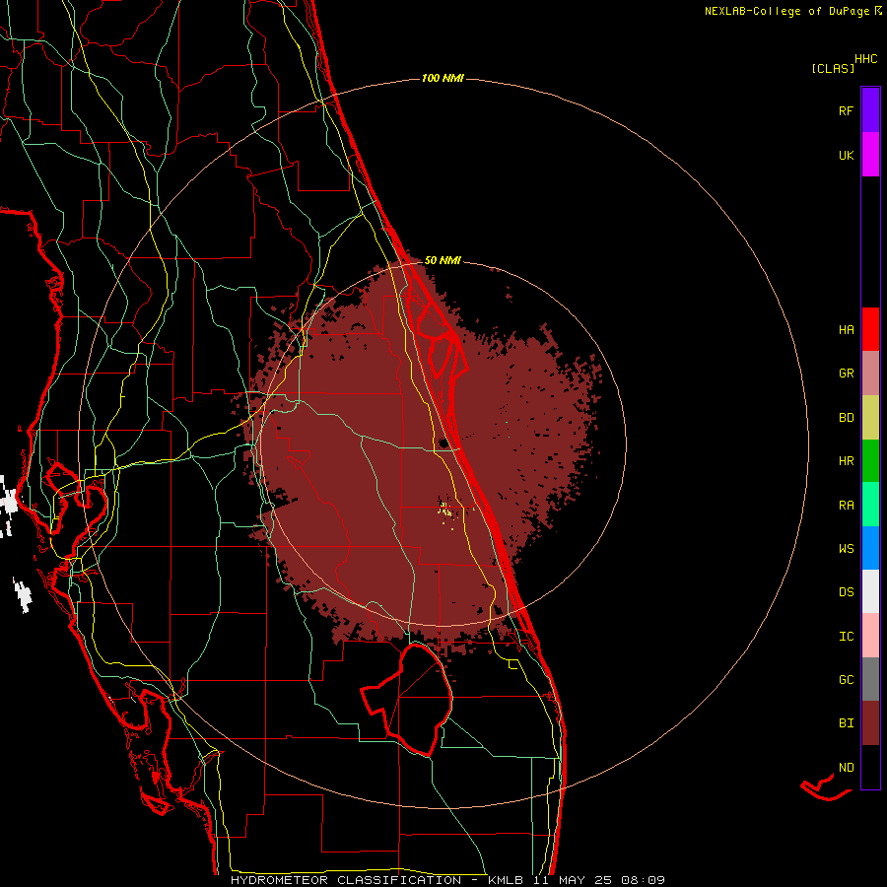Click the BI legend label
Viewport: 887px width, 887px height.
point(846,723)
